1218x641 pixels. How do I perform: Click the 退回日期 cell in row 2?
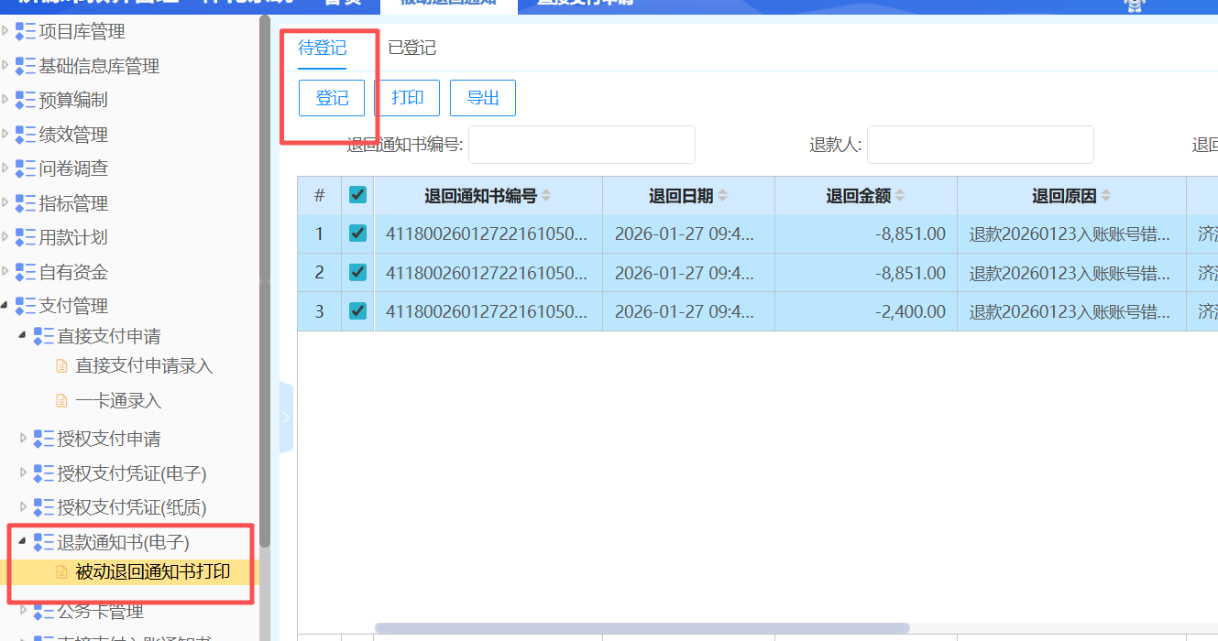point(688,273)
